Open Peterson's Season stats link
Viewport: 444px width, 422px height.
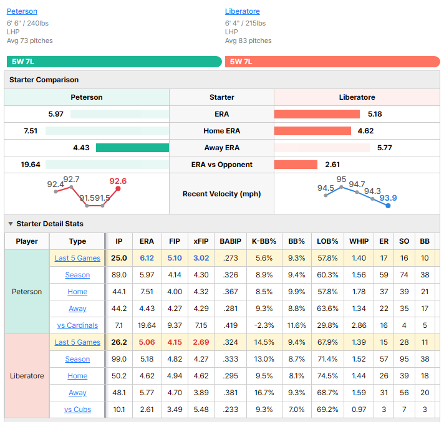point(77,274)
